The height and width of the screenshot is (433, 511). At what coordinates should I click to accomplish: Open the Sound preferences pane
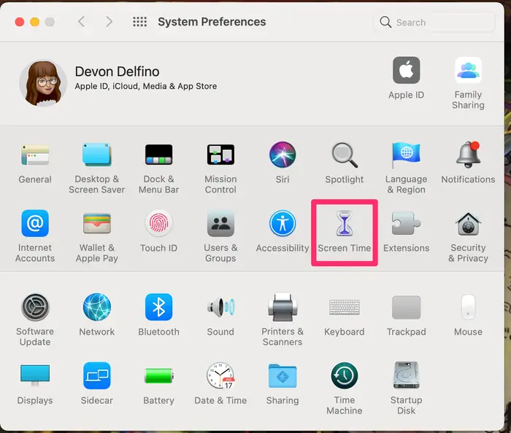220,307
